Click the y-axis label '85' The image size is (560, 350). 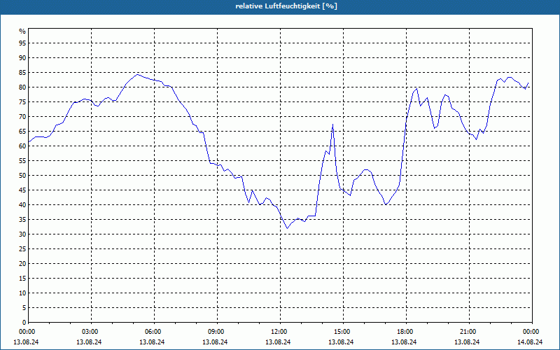[x=22, y=73]
